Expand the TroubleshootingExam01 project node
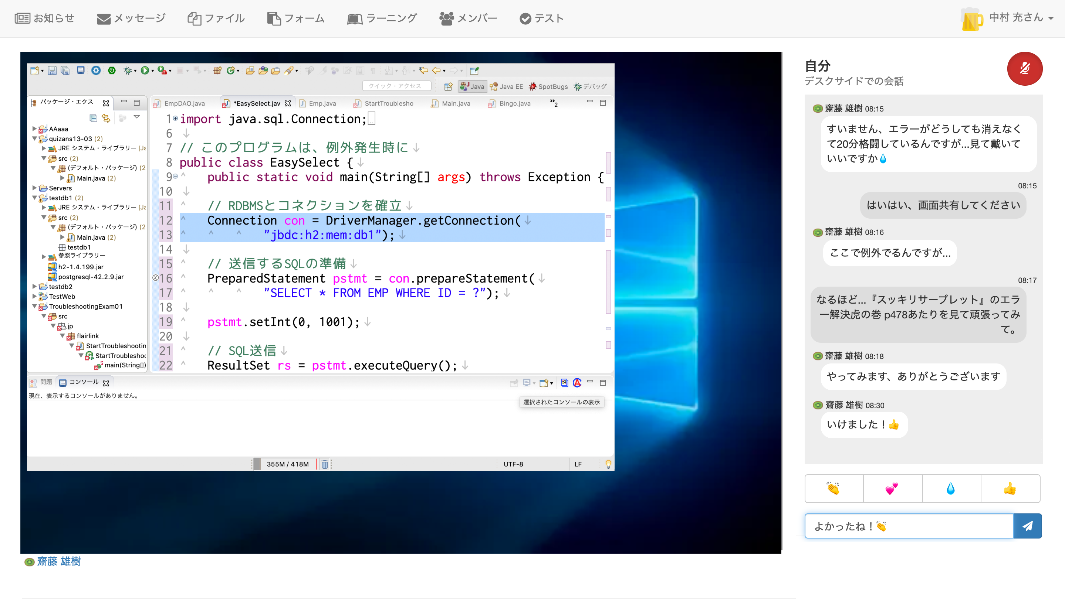The width and height of the screenshot is (1065, 605). (35, 306)
